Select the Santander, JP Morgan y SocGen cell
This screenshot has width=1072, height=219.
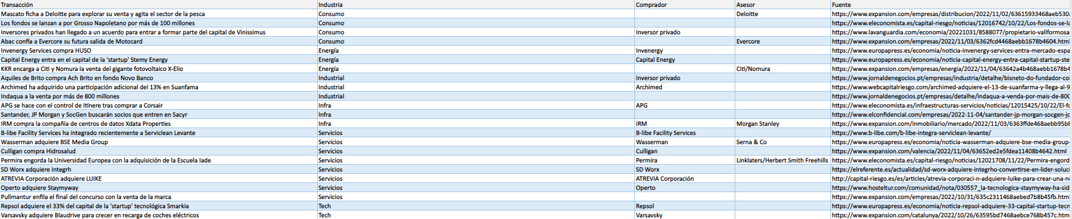[159, 114]
